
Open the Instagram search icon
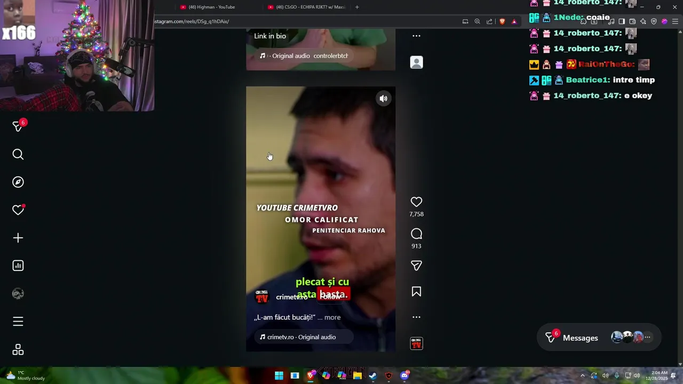coord(18,155)
